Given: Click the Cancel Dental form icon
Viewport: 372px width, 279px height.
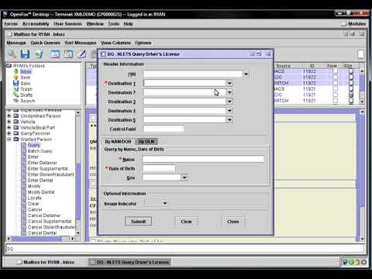Looking at the screenshot, I should [23, 233].
